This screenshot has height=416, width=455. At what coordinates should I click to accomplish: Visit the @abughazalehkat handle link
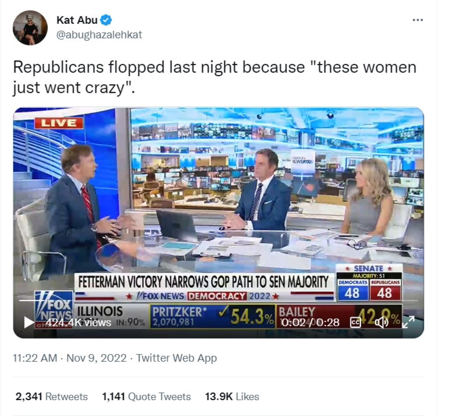[99, 35]
